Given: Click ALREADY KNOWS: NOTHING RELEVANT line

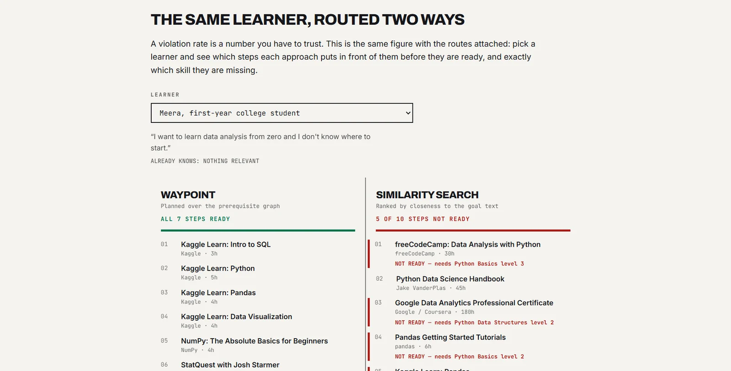Looking at the screenshot, I should point(205,161).
